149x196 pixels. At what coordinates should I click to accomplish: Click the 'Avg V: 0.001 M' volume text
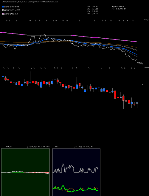point(119,7)
